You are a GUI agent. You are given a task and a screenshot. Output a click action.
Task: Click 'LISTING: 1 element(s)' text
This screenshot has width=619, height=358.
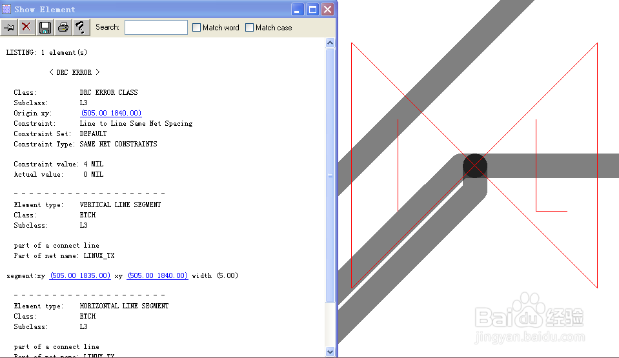tap(46, 52)
